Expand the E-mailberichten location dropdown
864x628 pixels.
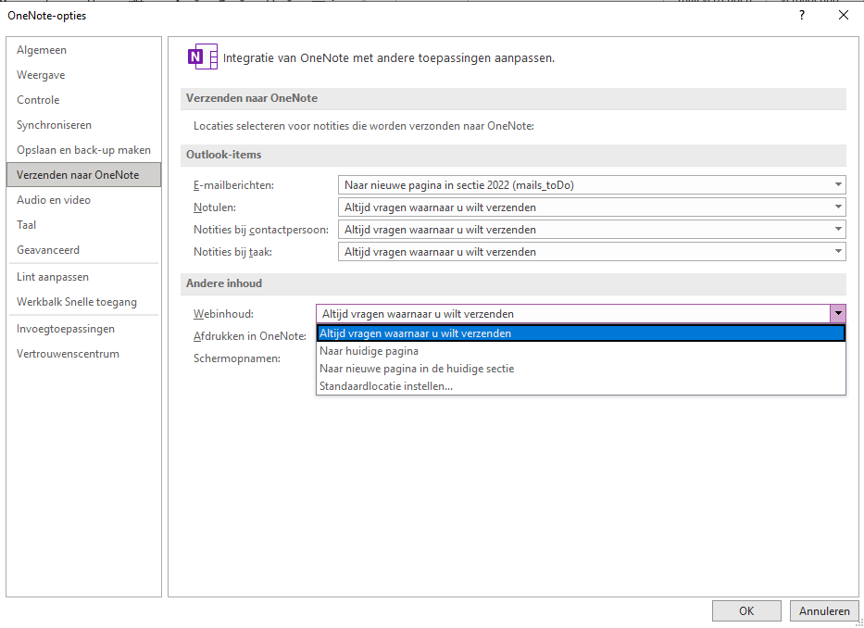point(837,184)
